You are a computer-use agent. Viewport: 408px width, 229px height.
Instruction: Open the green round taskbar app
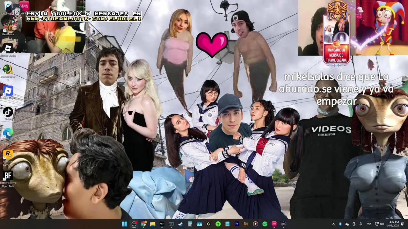pos(218,224)
